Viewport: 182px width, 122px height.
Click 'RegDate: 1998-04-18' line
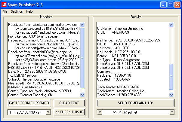(x=114, y=75)
